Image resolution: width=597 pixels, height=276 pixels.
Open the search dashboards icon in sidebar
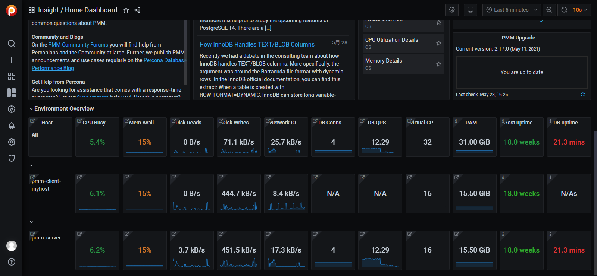(x=12, y=44)
